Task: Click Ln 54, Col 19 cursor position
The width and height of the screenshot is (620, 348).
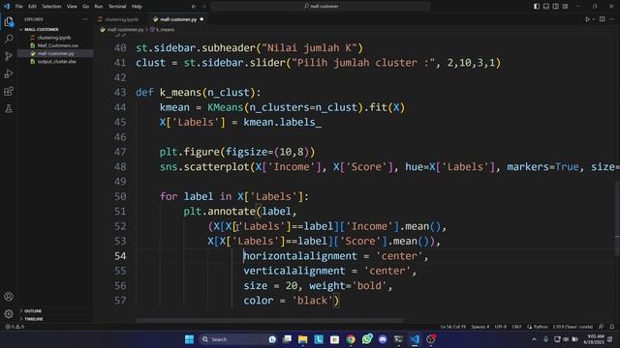Action: (x=452, y=327)
